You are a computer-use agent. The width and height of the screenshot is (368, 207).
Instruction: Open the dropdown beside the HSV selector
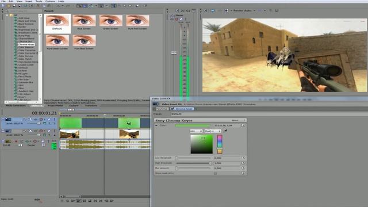coord(213,131)
